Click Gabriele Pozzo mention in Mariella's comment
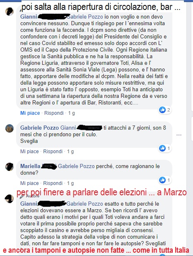 point(76,166)
